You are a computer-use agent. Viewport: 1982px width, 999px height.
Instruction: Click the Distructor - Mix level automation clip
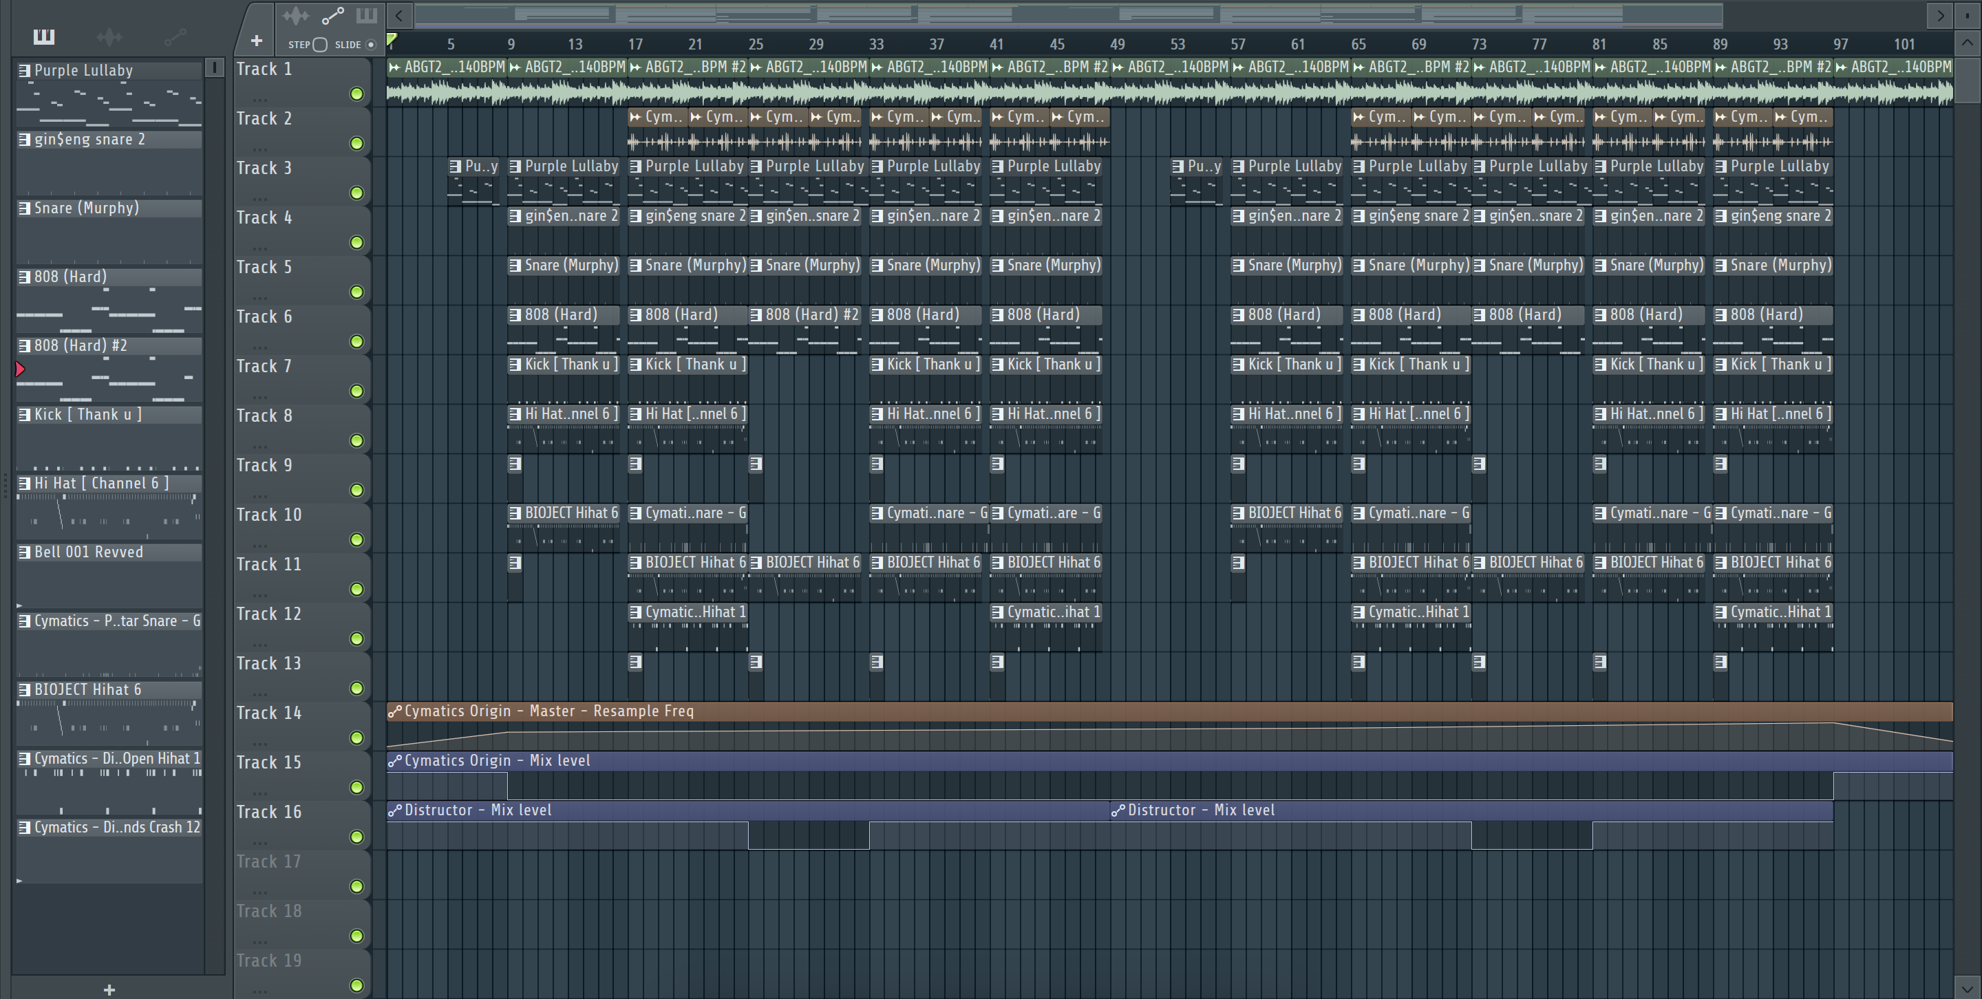tap(477, 810)
